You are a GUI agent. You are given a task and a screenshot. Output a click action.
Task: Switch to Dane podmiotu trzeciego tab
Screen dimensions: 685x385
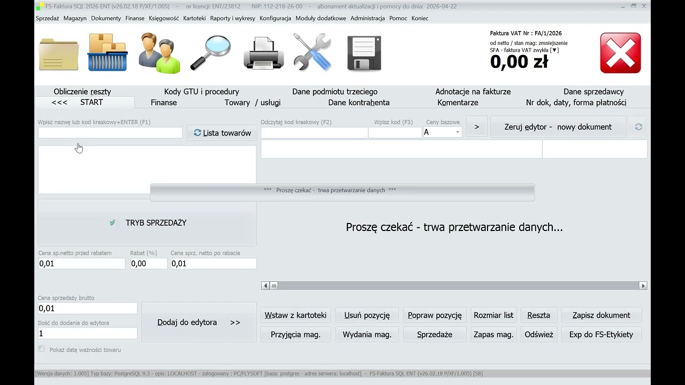click(x=335, y=91)
